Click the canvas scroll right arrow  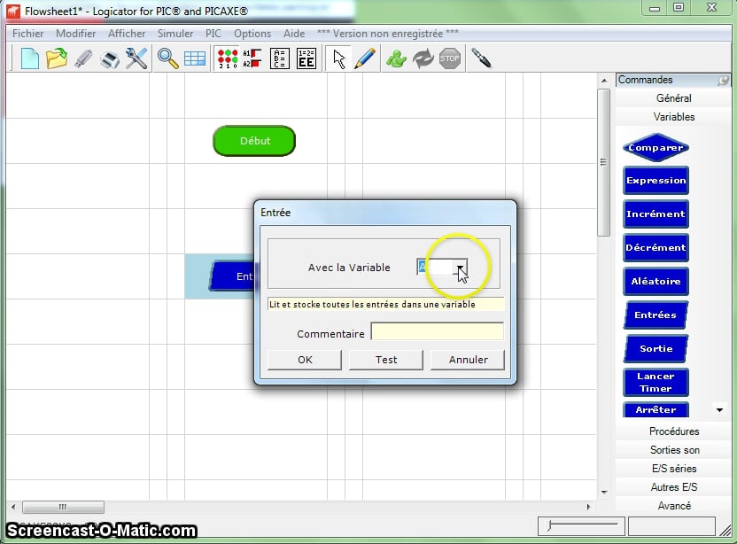[588, 507]
